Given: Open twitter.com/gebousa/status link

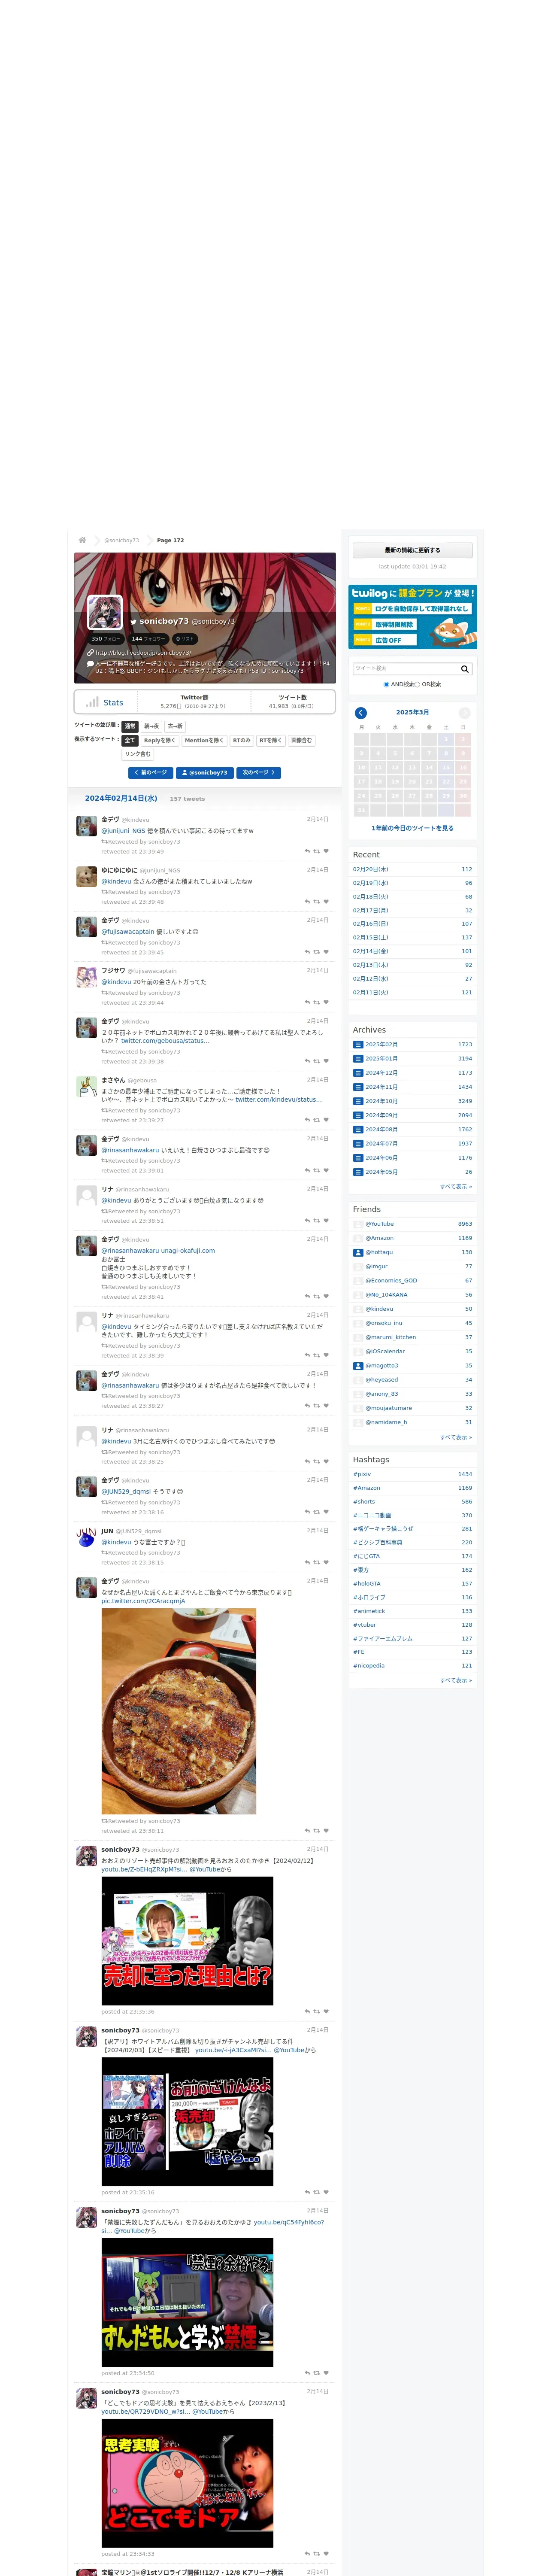Looking at the screenshot, I should 165,1041.
